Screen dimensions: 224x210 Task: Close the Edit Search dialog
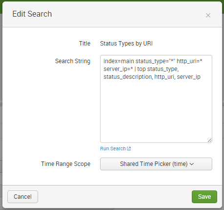208,15
